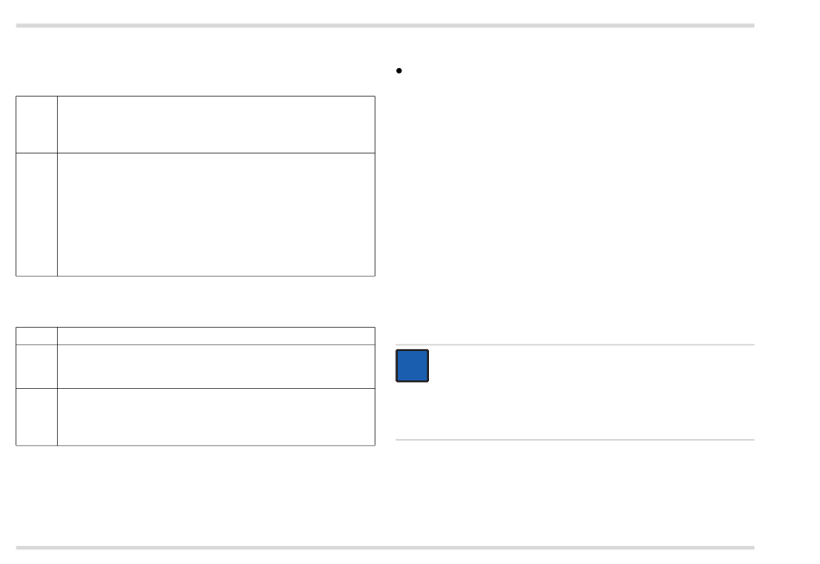Select the lower table's thin header-row wide cell
820x564 pixels.
[x=216, y=335]
